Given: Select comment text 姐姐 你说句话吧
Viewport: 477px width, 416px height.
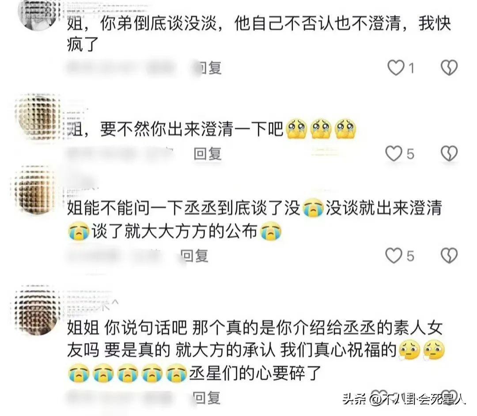Looking at the screenshot, I should [127, 328].
